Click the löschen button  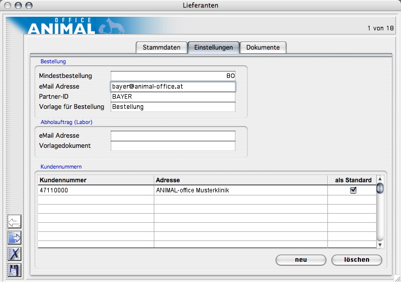[x=356, y=260]
